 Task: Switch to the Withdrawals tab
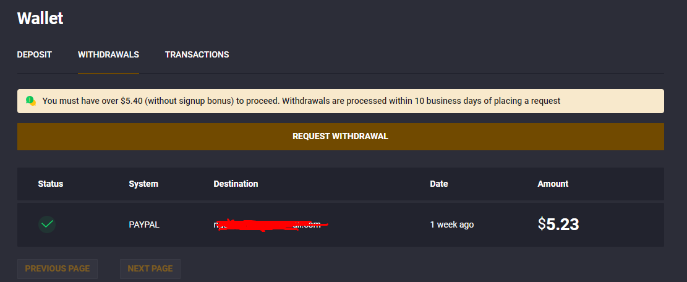[108, 54]
